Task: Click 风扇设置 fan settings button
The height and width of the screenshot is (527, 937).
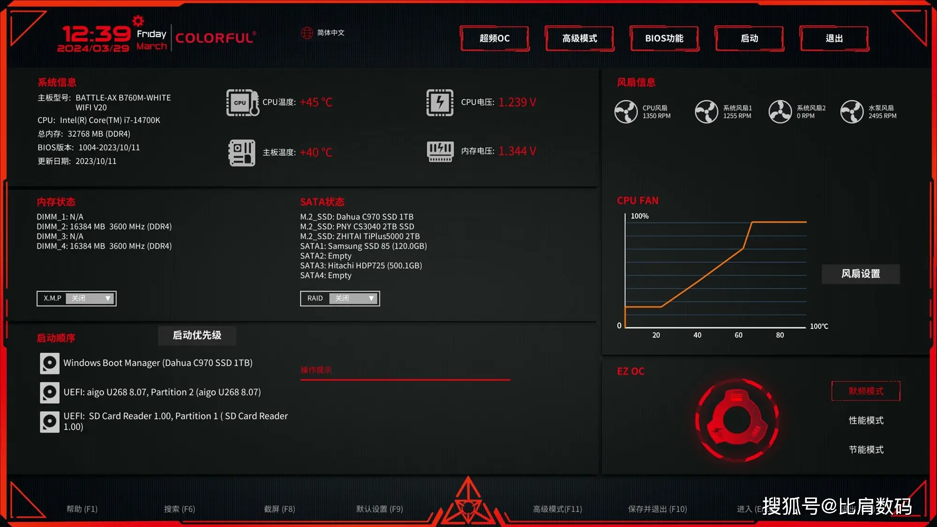Action: click(x=861, y=274)
